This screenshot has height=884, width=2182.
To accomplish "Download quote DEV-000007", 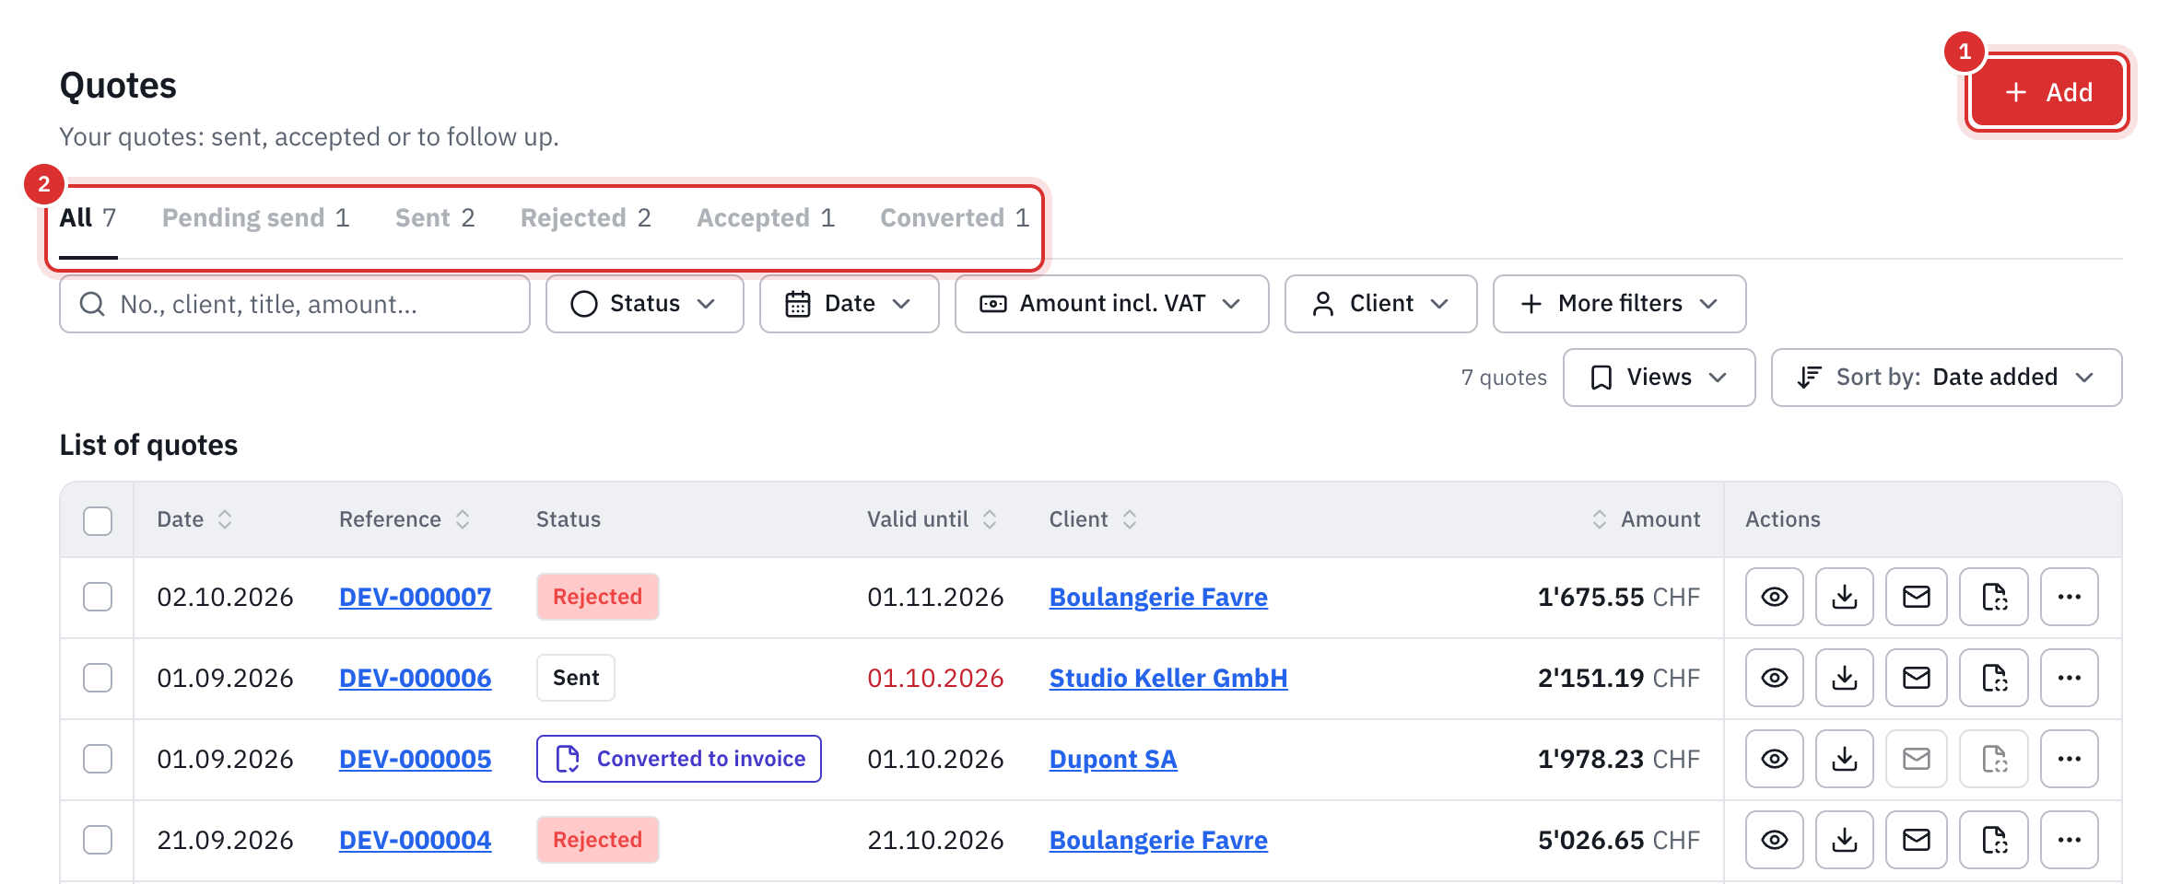I will (1844, 597).
